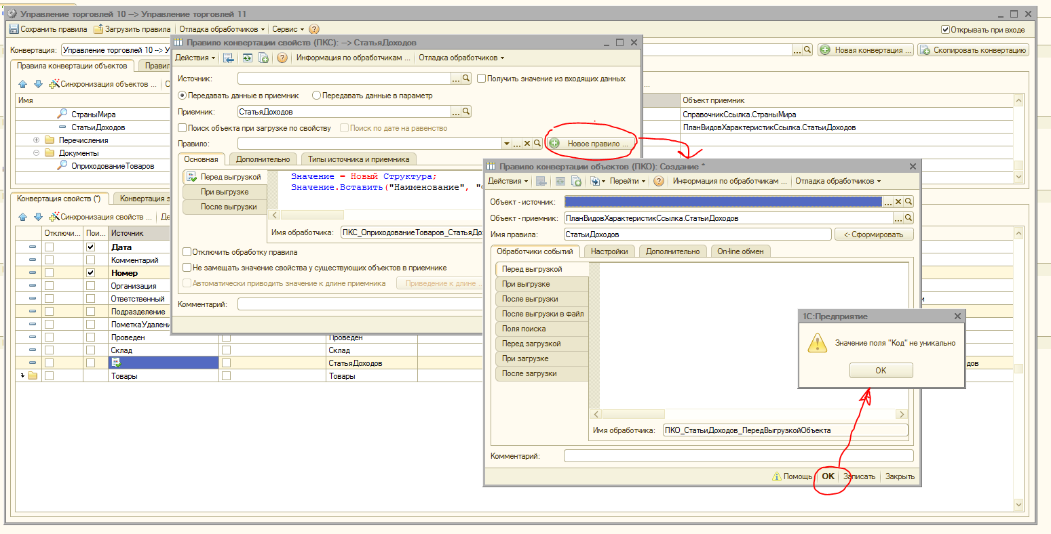
Task: Toggle Открывать при входе checkbox
Action: pos(945,30)
